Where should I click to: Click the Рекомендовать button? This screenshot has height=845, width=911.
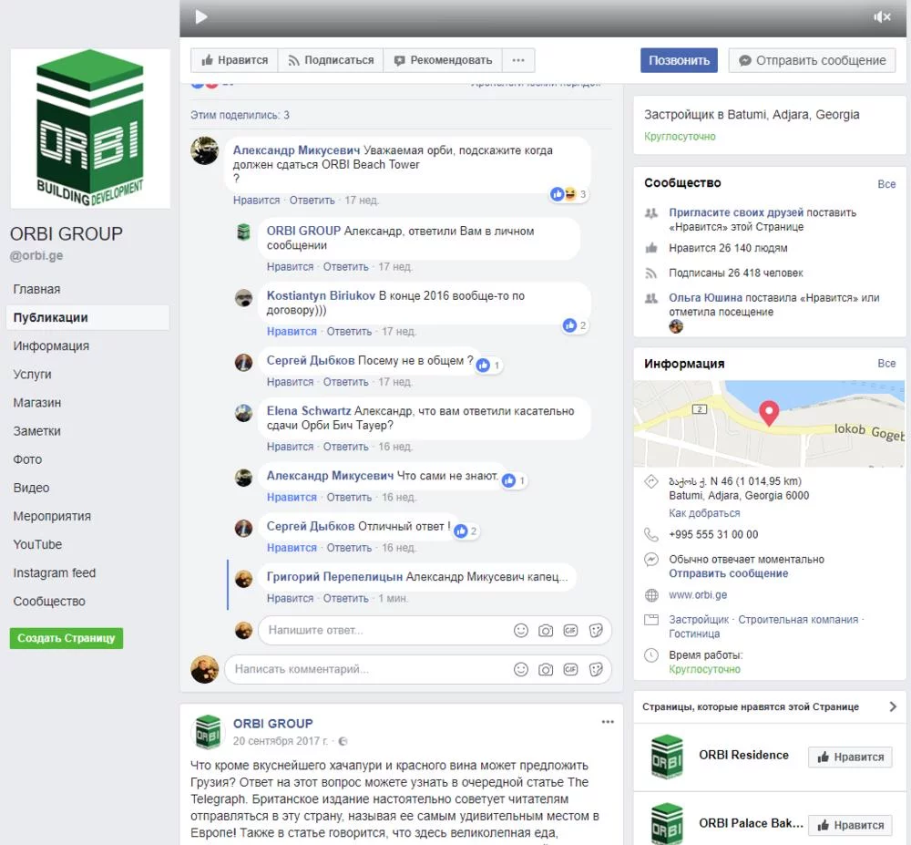pyautogui.click(x=443, y=60)
